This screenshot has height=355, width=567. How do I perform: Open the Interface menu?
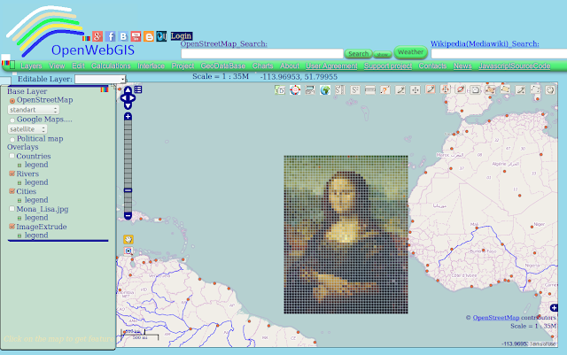(151, 66)
